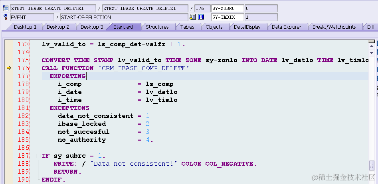
Task: Click the ENDIF statement on line 190
Action: (x=53, y=180)
